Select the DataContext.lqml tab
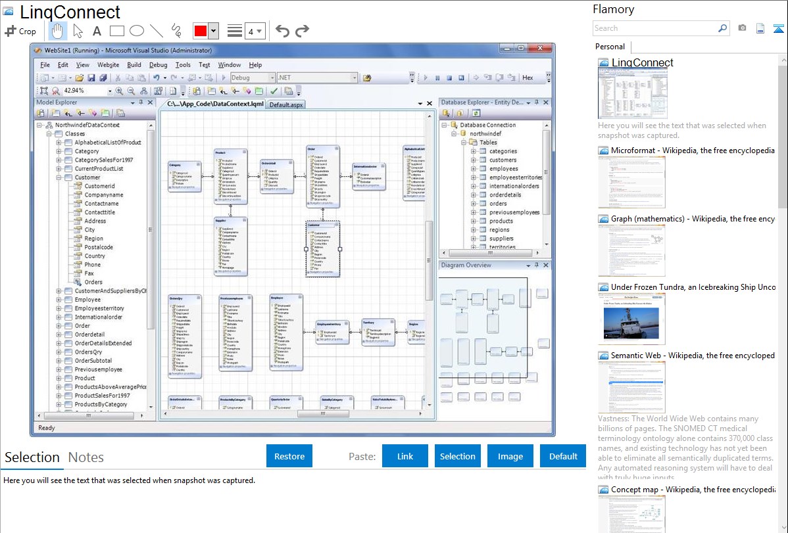This screenshot has width=788, height=533. click(216, 104)
